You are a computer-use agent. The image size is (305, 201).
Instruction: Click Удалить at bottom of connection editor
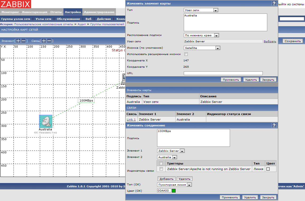[250, 197]
